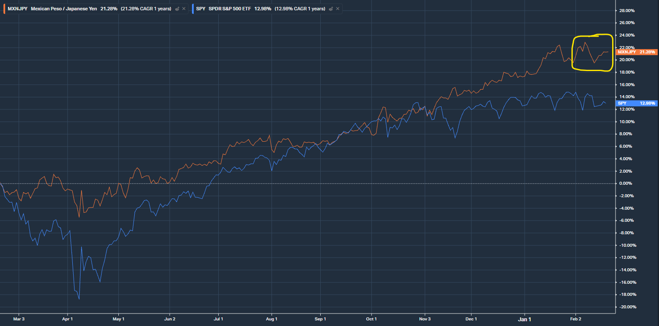This screenshot has width=659, height=326.
Task: Click the orange MXNJPY 21.28% axis tag
Action: coord(636,52)
